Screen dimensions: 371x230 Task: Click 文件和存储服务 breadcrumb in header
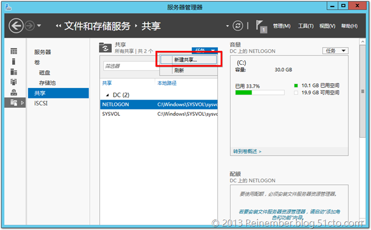pyautogui.click(x=97, y=25)
